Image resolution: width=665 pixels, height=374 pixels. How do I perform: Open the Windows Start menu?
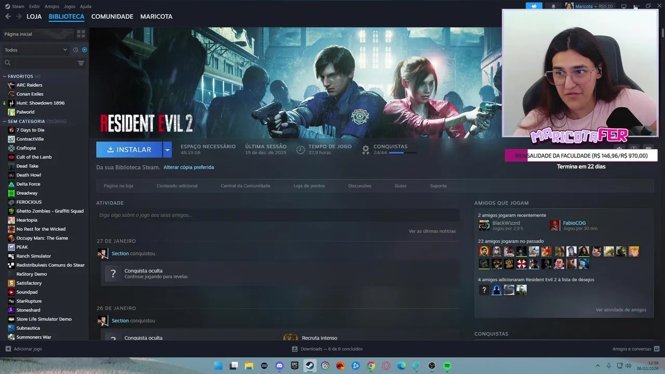coord(219,366)
